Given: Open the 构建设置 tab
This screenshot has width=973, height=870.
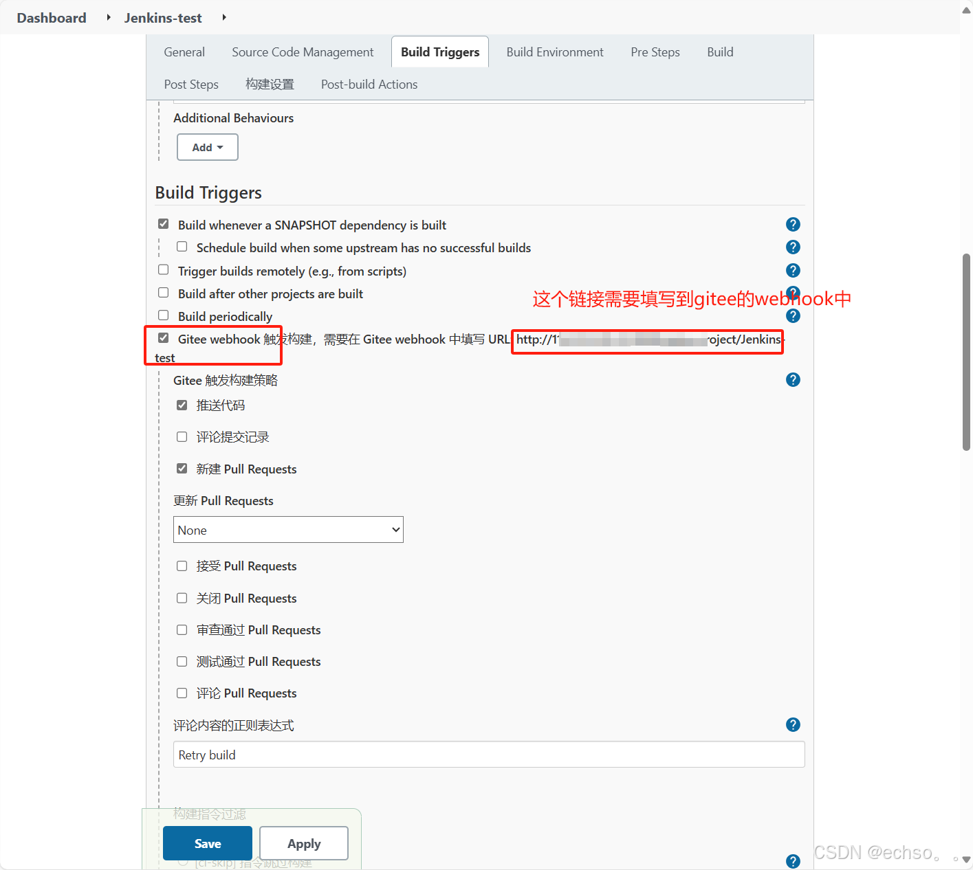Looking at the screenshot, I should tap(270, 85).
